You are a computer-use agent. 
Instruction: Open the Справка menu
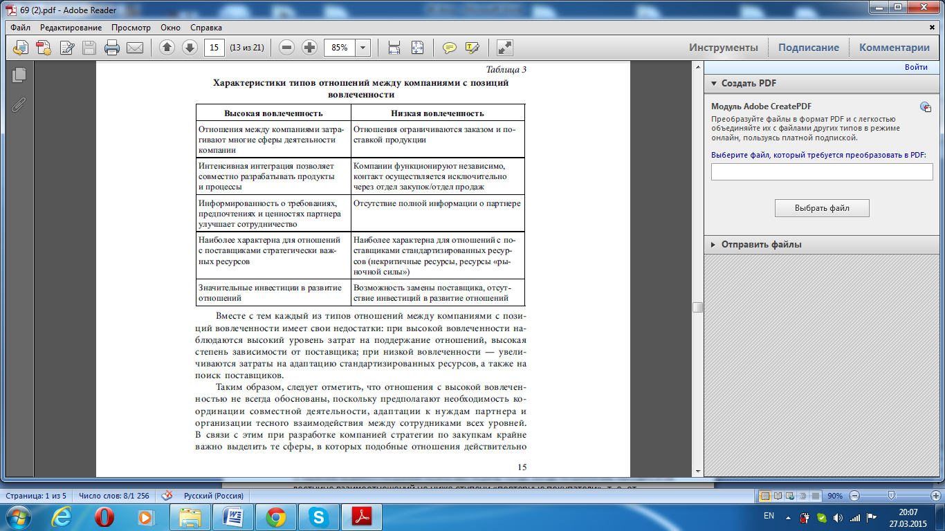click(x=206, y=28)
